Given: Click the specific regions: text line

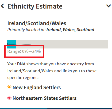Looking at the screenshot, I should click(x=23, y=77).
